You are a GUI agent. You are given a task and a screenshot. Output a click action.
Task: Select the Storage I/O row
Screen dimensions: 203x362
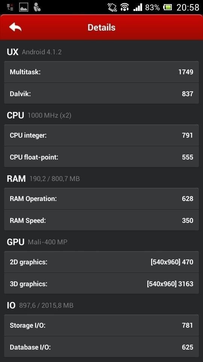(x=101, y=325)
